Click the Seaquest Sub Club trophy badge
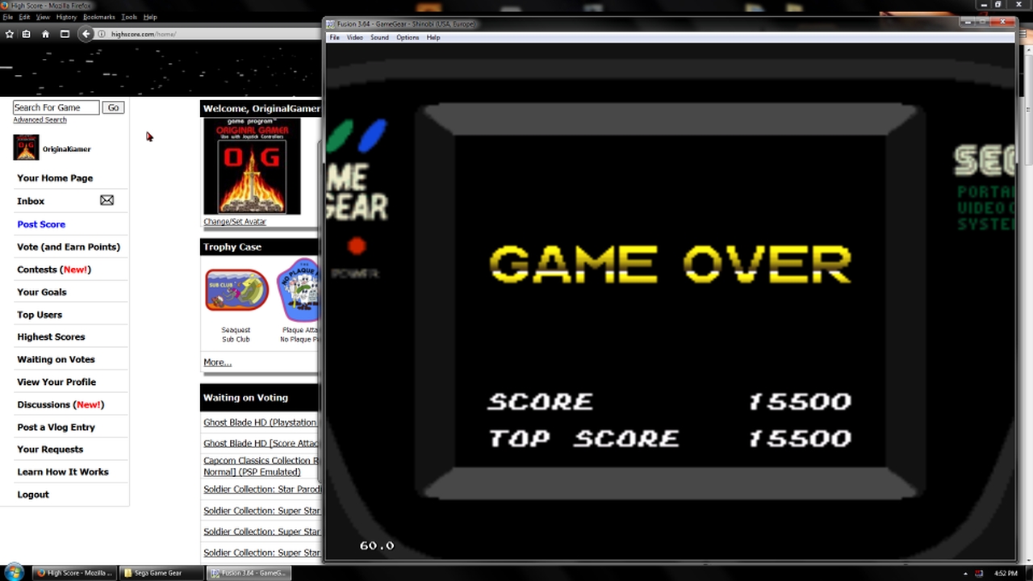The image size is (1033, 581). click(x=236, y=290)
